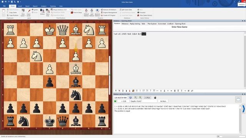Open the Score sheet tab
This screenshot has height=138, width=246.
coord(162,24)
